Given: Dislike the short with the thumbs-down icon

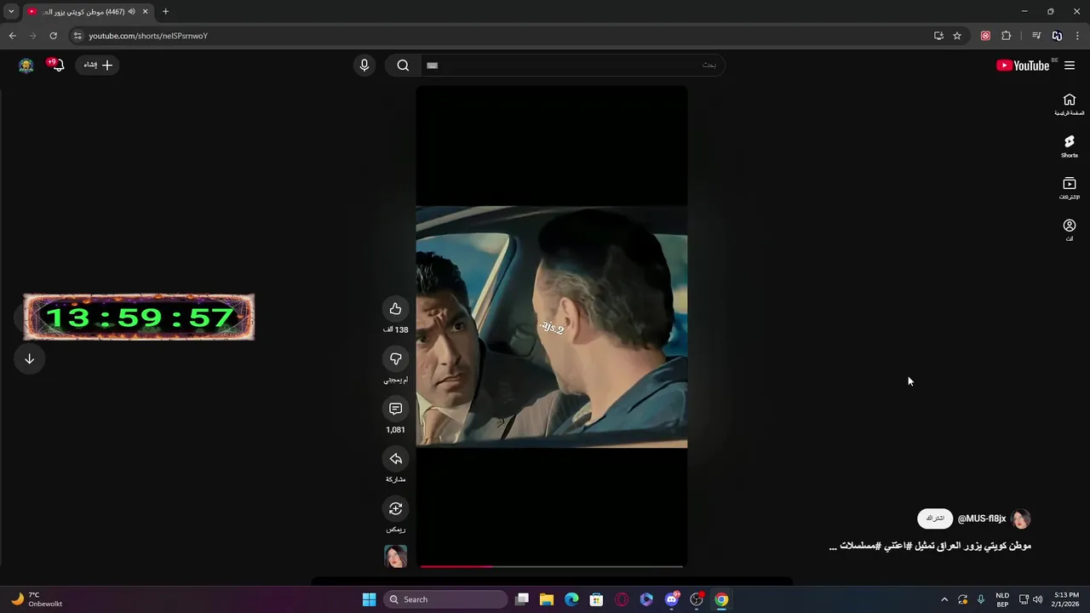Looking at the screenshot, I should [x=395, y=358].
